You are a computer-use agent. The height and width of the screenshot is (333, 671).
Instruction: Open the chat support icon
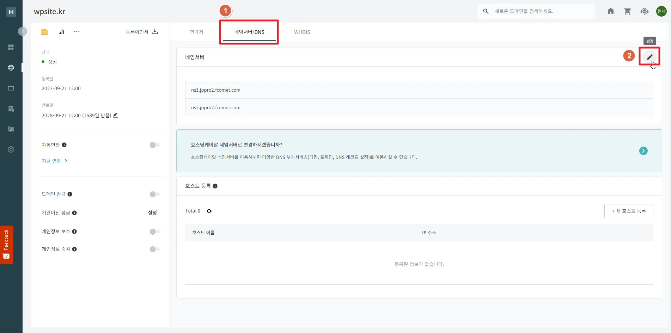click(x=645, y=11)
